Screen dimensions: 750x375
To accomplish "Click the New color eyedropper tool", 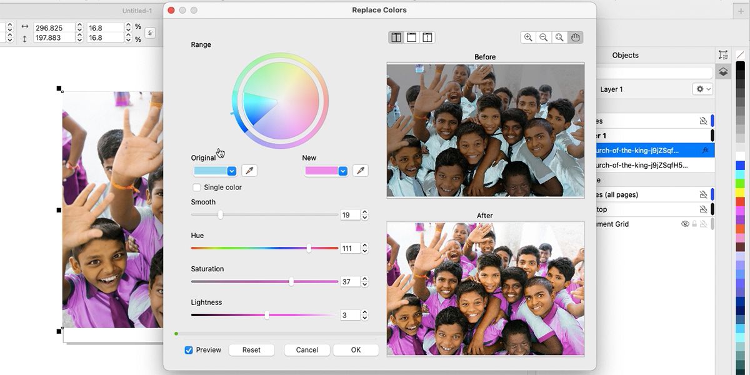I will click(360, 171).
